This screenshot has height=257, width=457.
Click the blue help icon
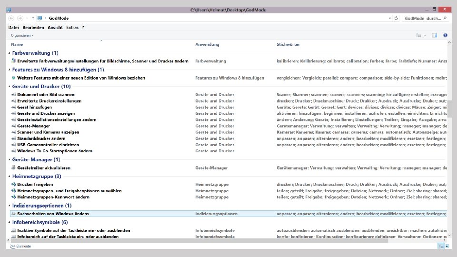pos(446,35)
